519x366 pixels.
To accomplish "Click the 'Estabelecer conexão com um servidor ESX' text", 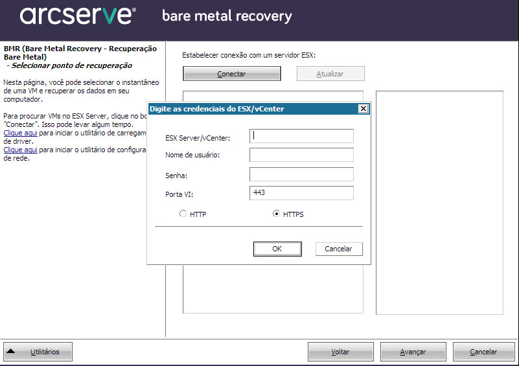I will 249,55.
